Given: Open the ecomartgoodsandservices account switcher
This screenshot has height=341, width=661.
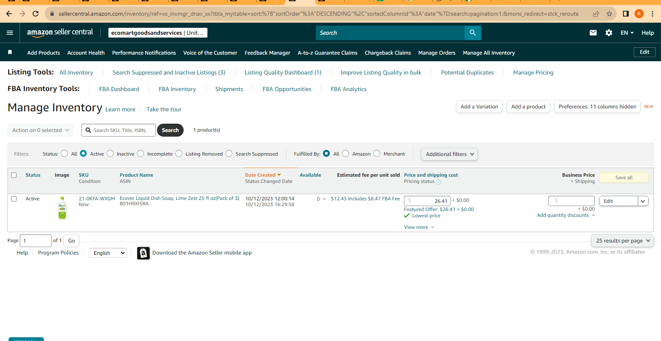Looking at the screenshot, I should tap(158, 33).
